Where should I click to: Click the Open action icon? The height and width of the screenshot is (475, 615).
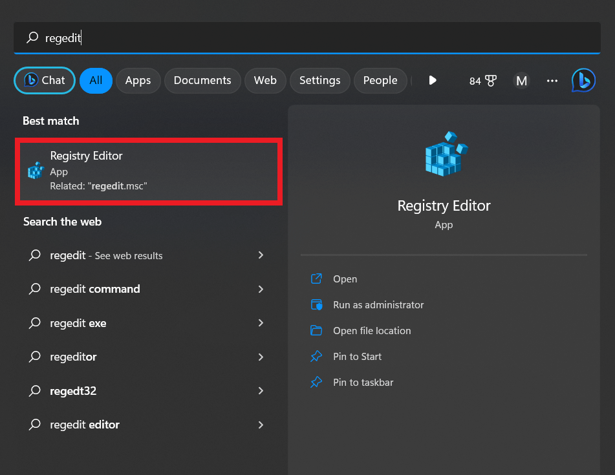click(316, 279)
